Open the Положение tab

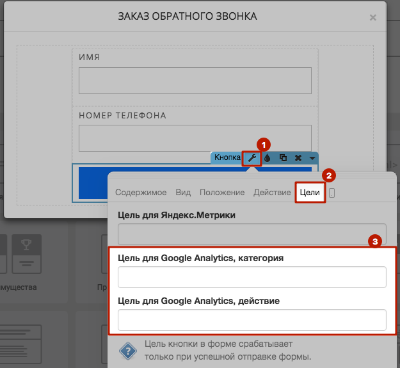pyautogui.click(x=222, y=192)
